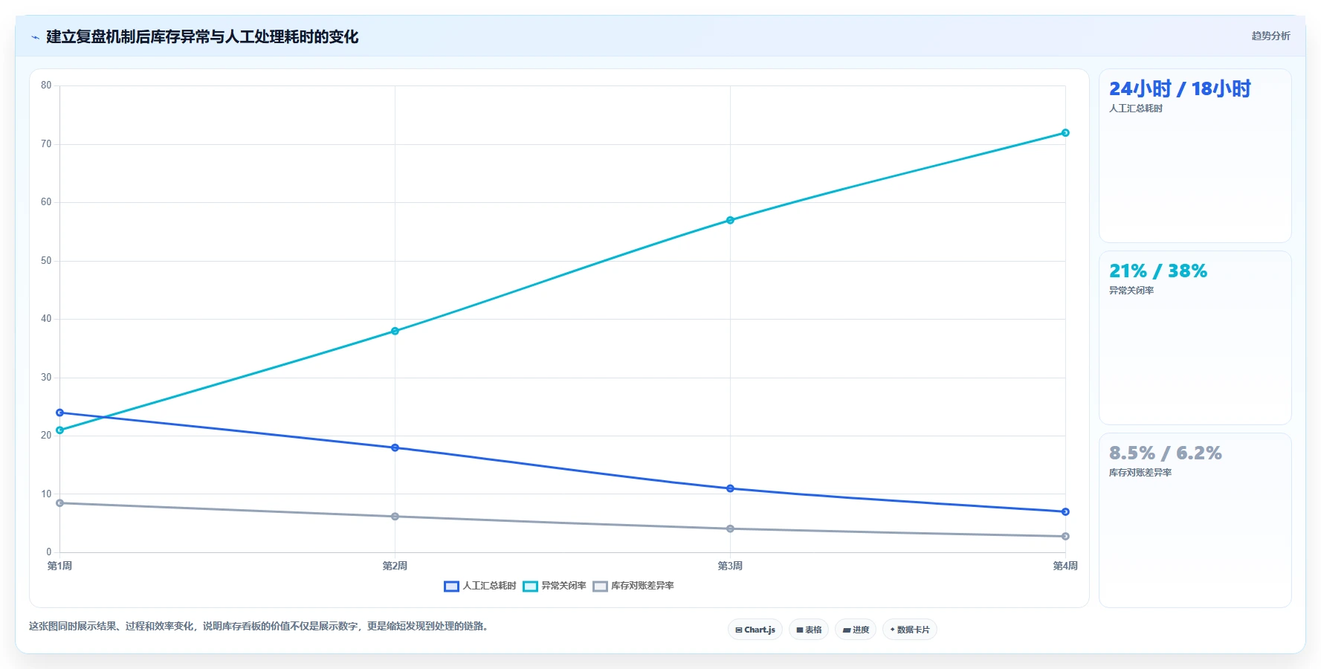Viewport: 1321px width, 669px height.
Task: Click the 第4周 x-axis label
Action: click(1065, 566)
